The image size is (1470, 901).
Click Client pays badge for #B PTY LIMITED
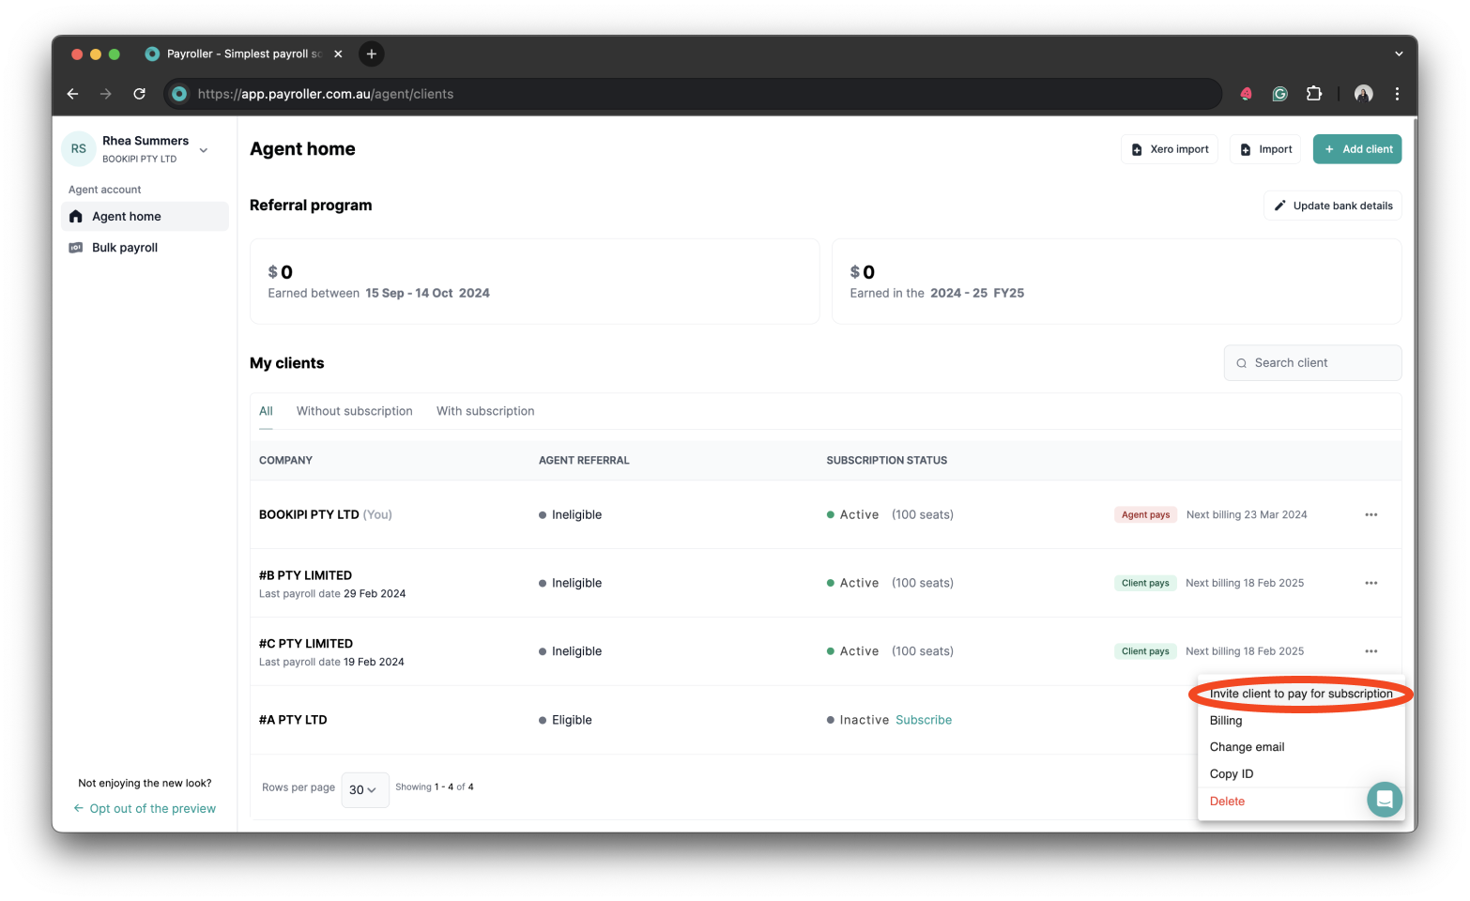point(1145,583)
